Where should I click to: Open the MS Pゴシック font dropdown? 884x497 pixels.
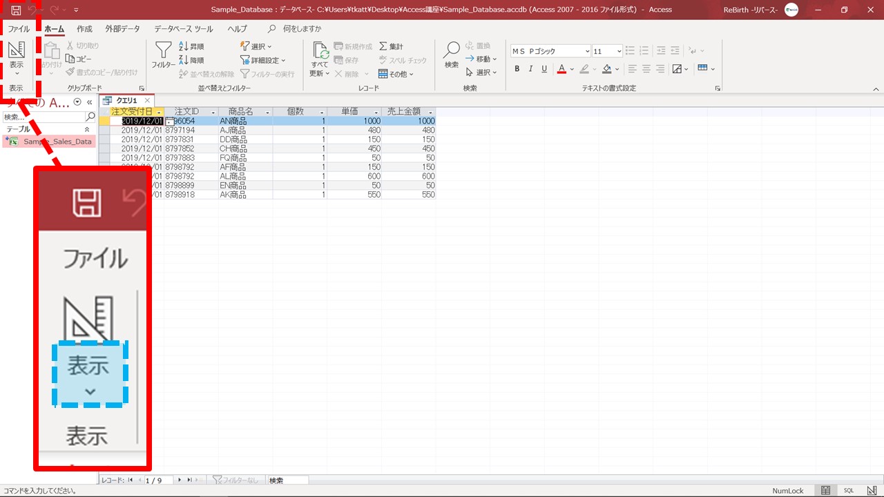tap(587, 51)
